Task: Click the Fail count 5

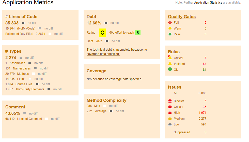Action: tap(205, 23)
